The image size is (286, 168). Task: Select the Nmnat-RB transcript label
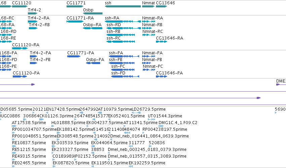click(x=152, y=25)
